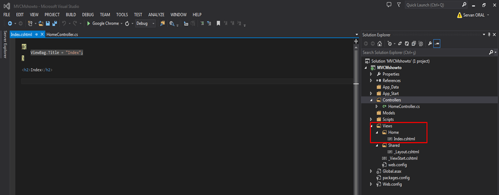Click the Save All toolbar icon
Screen dimensions: 499x195
(55, 23)
